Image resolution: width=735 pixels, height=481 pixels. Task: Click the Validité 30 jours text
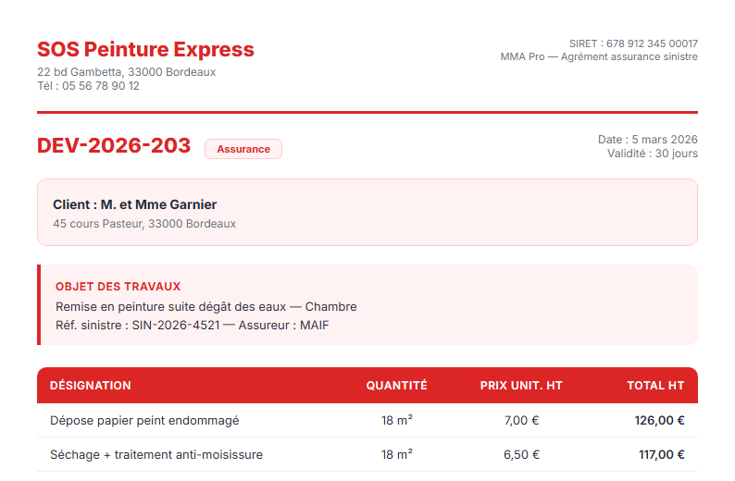tap(652, 154)
